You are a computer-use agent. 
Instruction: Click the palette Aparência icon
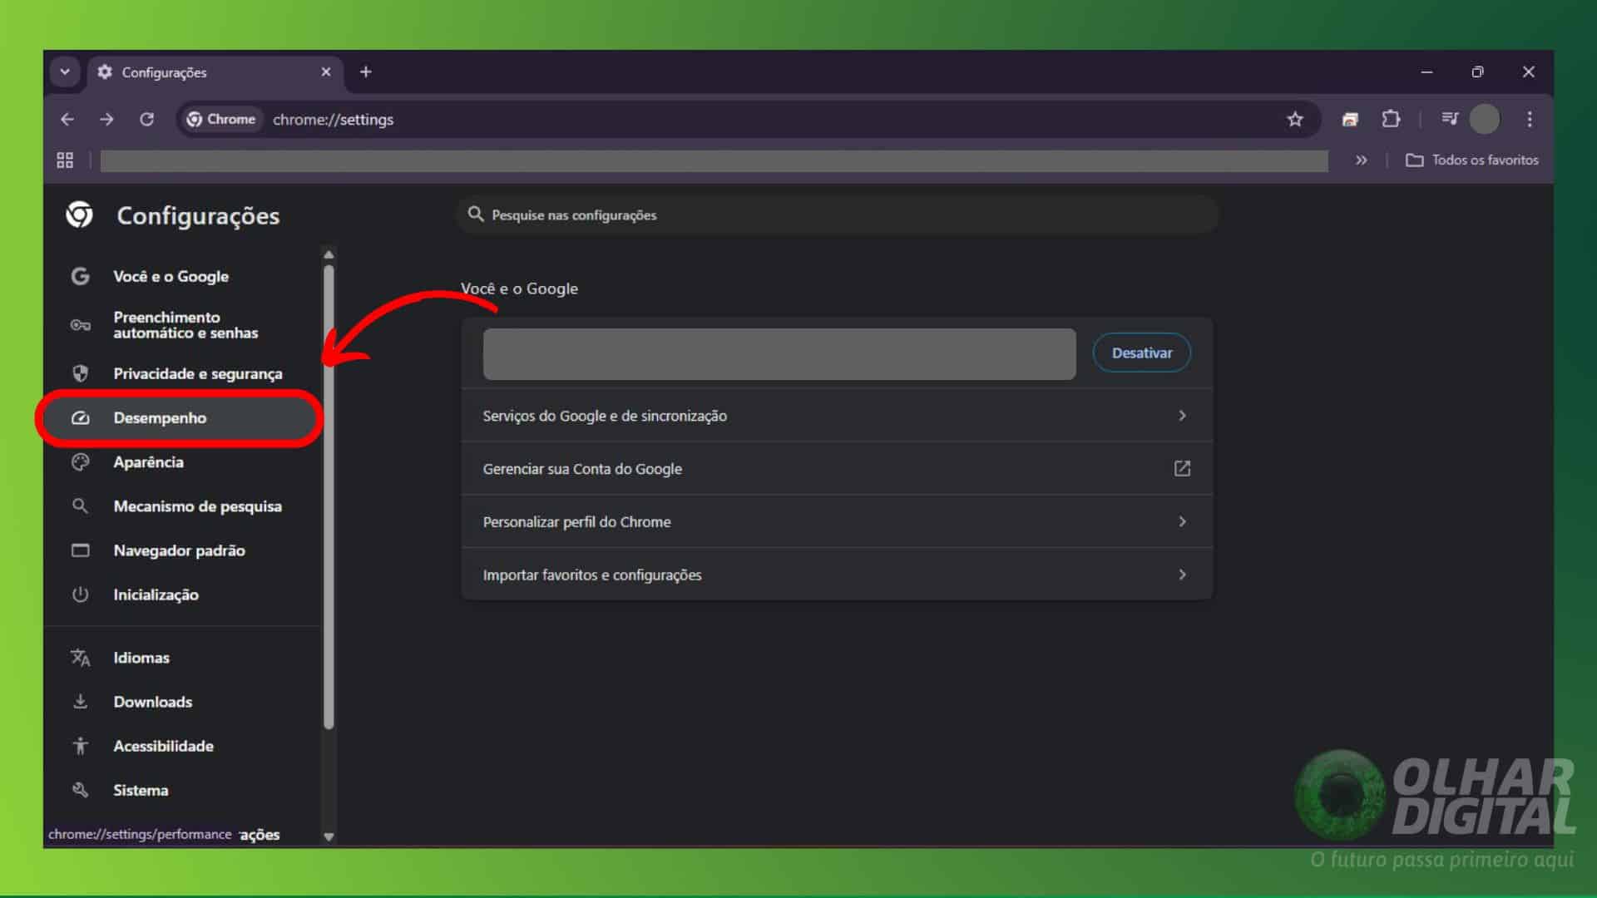pos(80,462)
